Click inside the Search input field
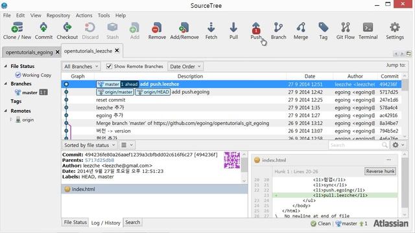 tap(355, 145)
